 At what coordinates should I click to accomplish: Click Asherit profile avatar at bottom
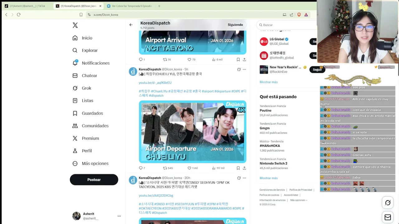coord(76,216)
